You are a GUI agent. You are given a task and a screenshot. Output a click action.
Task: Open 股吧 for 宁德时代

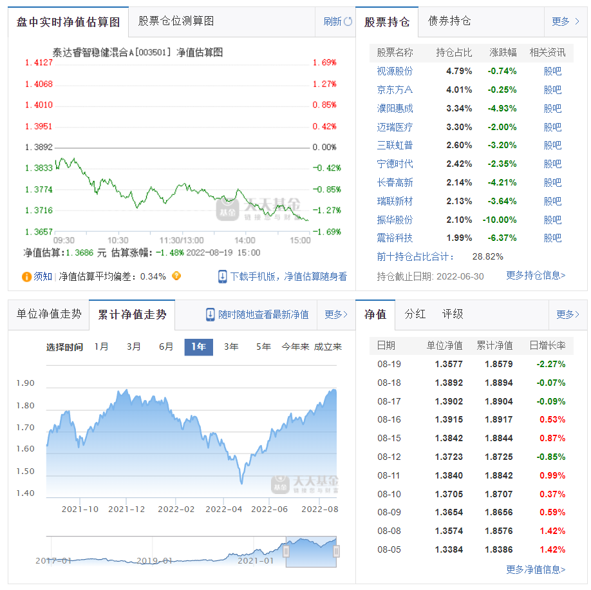(x=552, y=164)
